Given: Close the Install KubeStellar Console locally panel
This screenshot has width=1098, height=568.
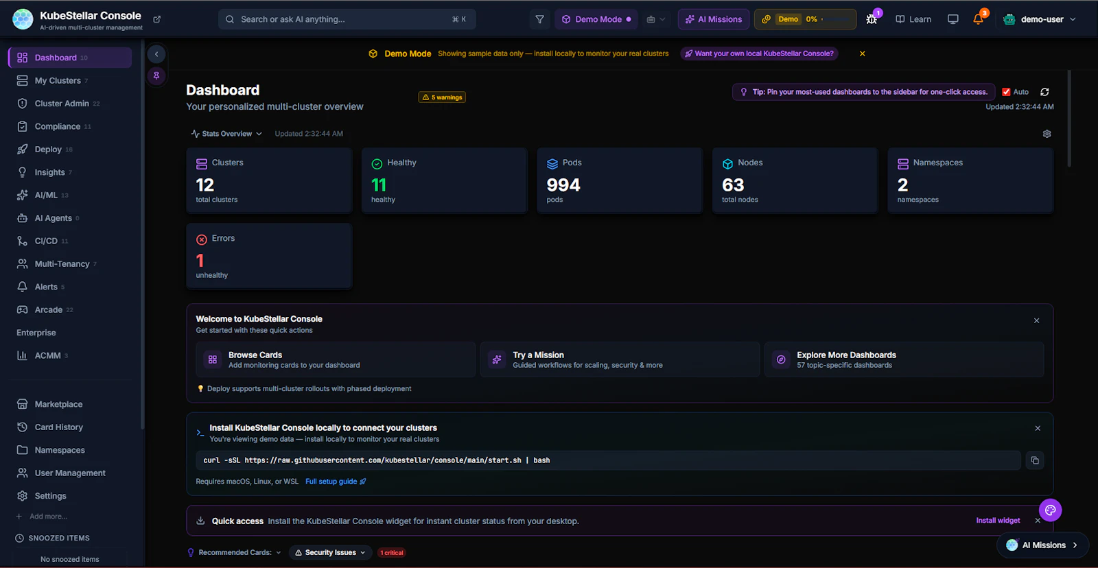Looking at the screenshot, I should pos(1037,428).
